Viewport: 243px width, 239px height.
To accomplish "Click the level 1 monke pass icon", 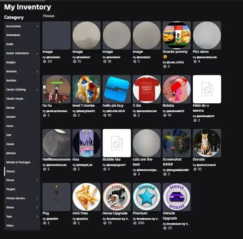I will (86, 89).
